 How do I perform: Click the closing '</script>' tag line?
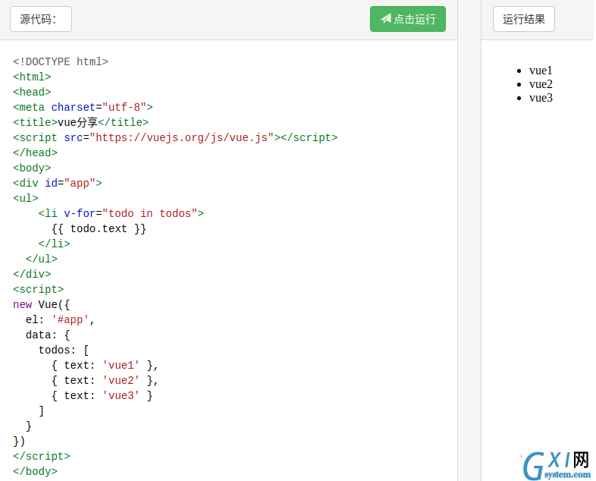point(42,456)
